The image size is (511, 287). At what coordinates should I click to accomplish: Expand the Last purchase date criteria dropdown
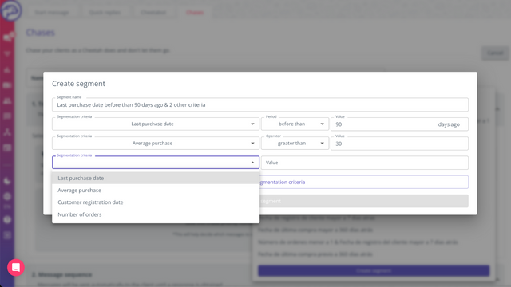[156, 124]
